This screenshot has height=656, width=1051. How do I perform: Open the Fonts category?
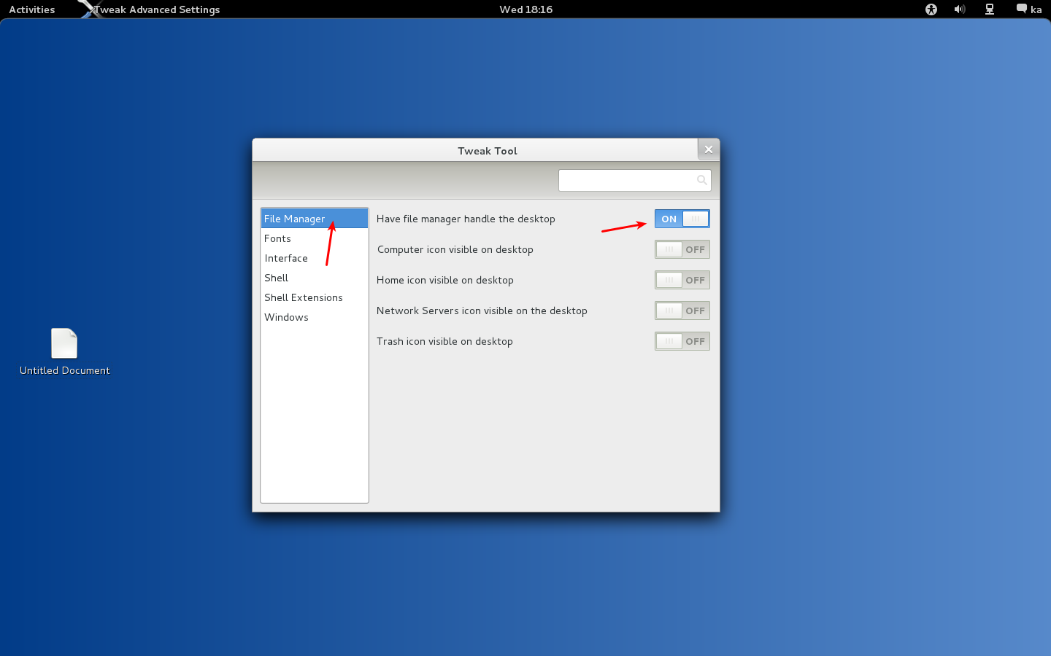pos(315,238)
